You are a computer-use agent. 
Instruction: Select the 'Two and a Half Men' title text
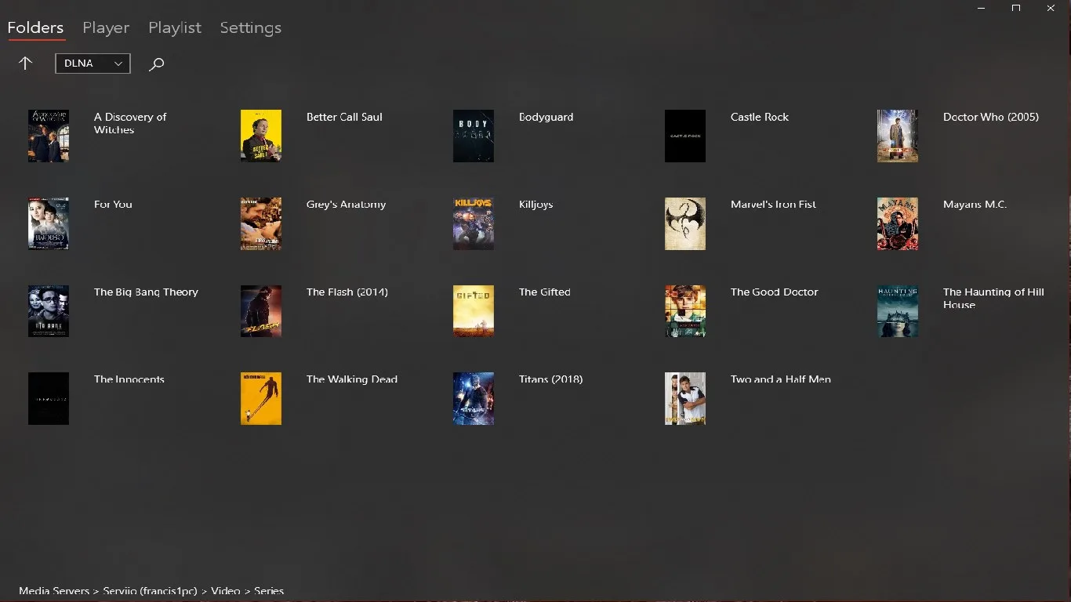[781, 379]
